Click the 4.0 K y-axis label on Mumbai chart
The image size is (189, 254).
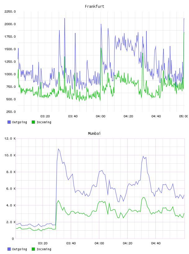11,205
